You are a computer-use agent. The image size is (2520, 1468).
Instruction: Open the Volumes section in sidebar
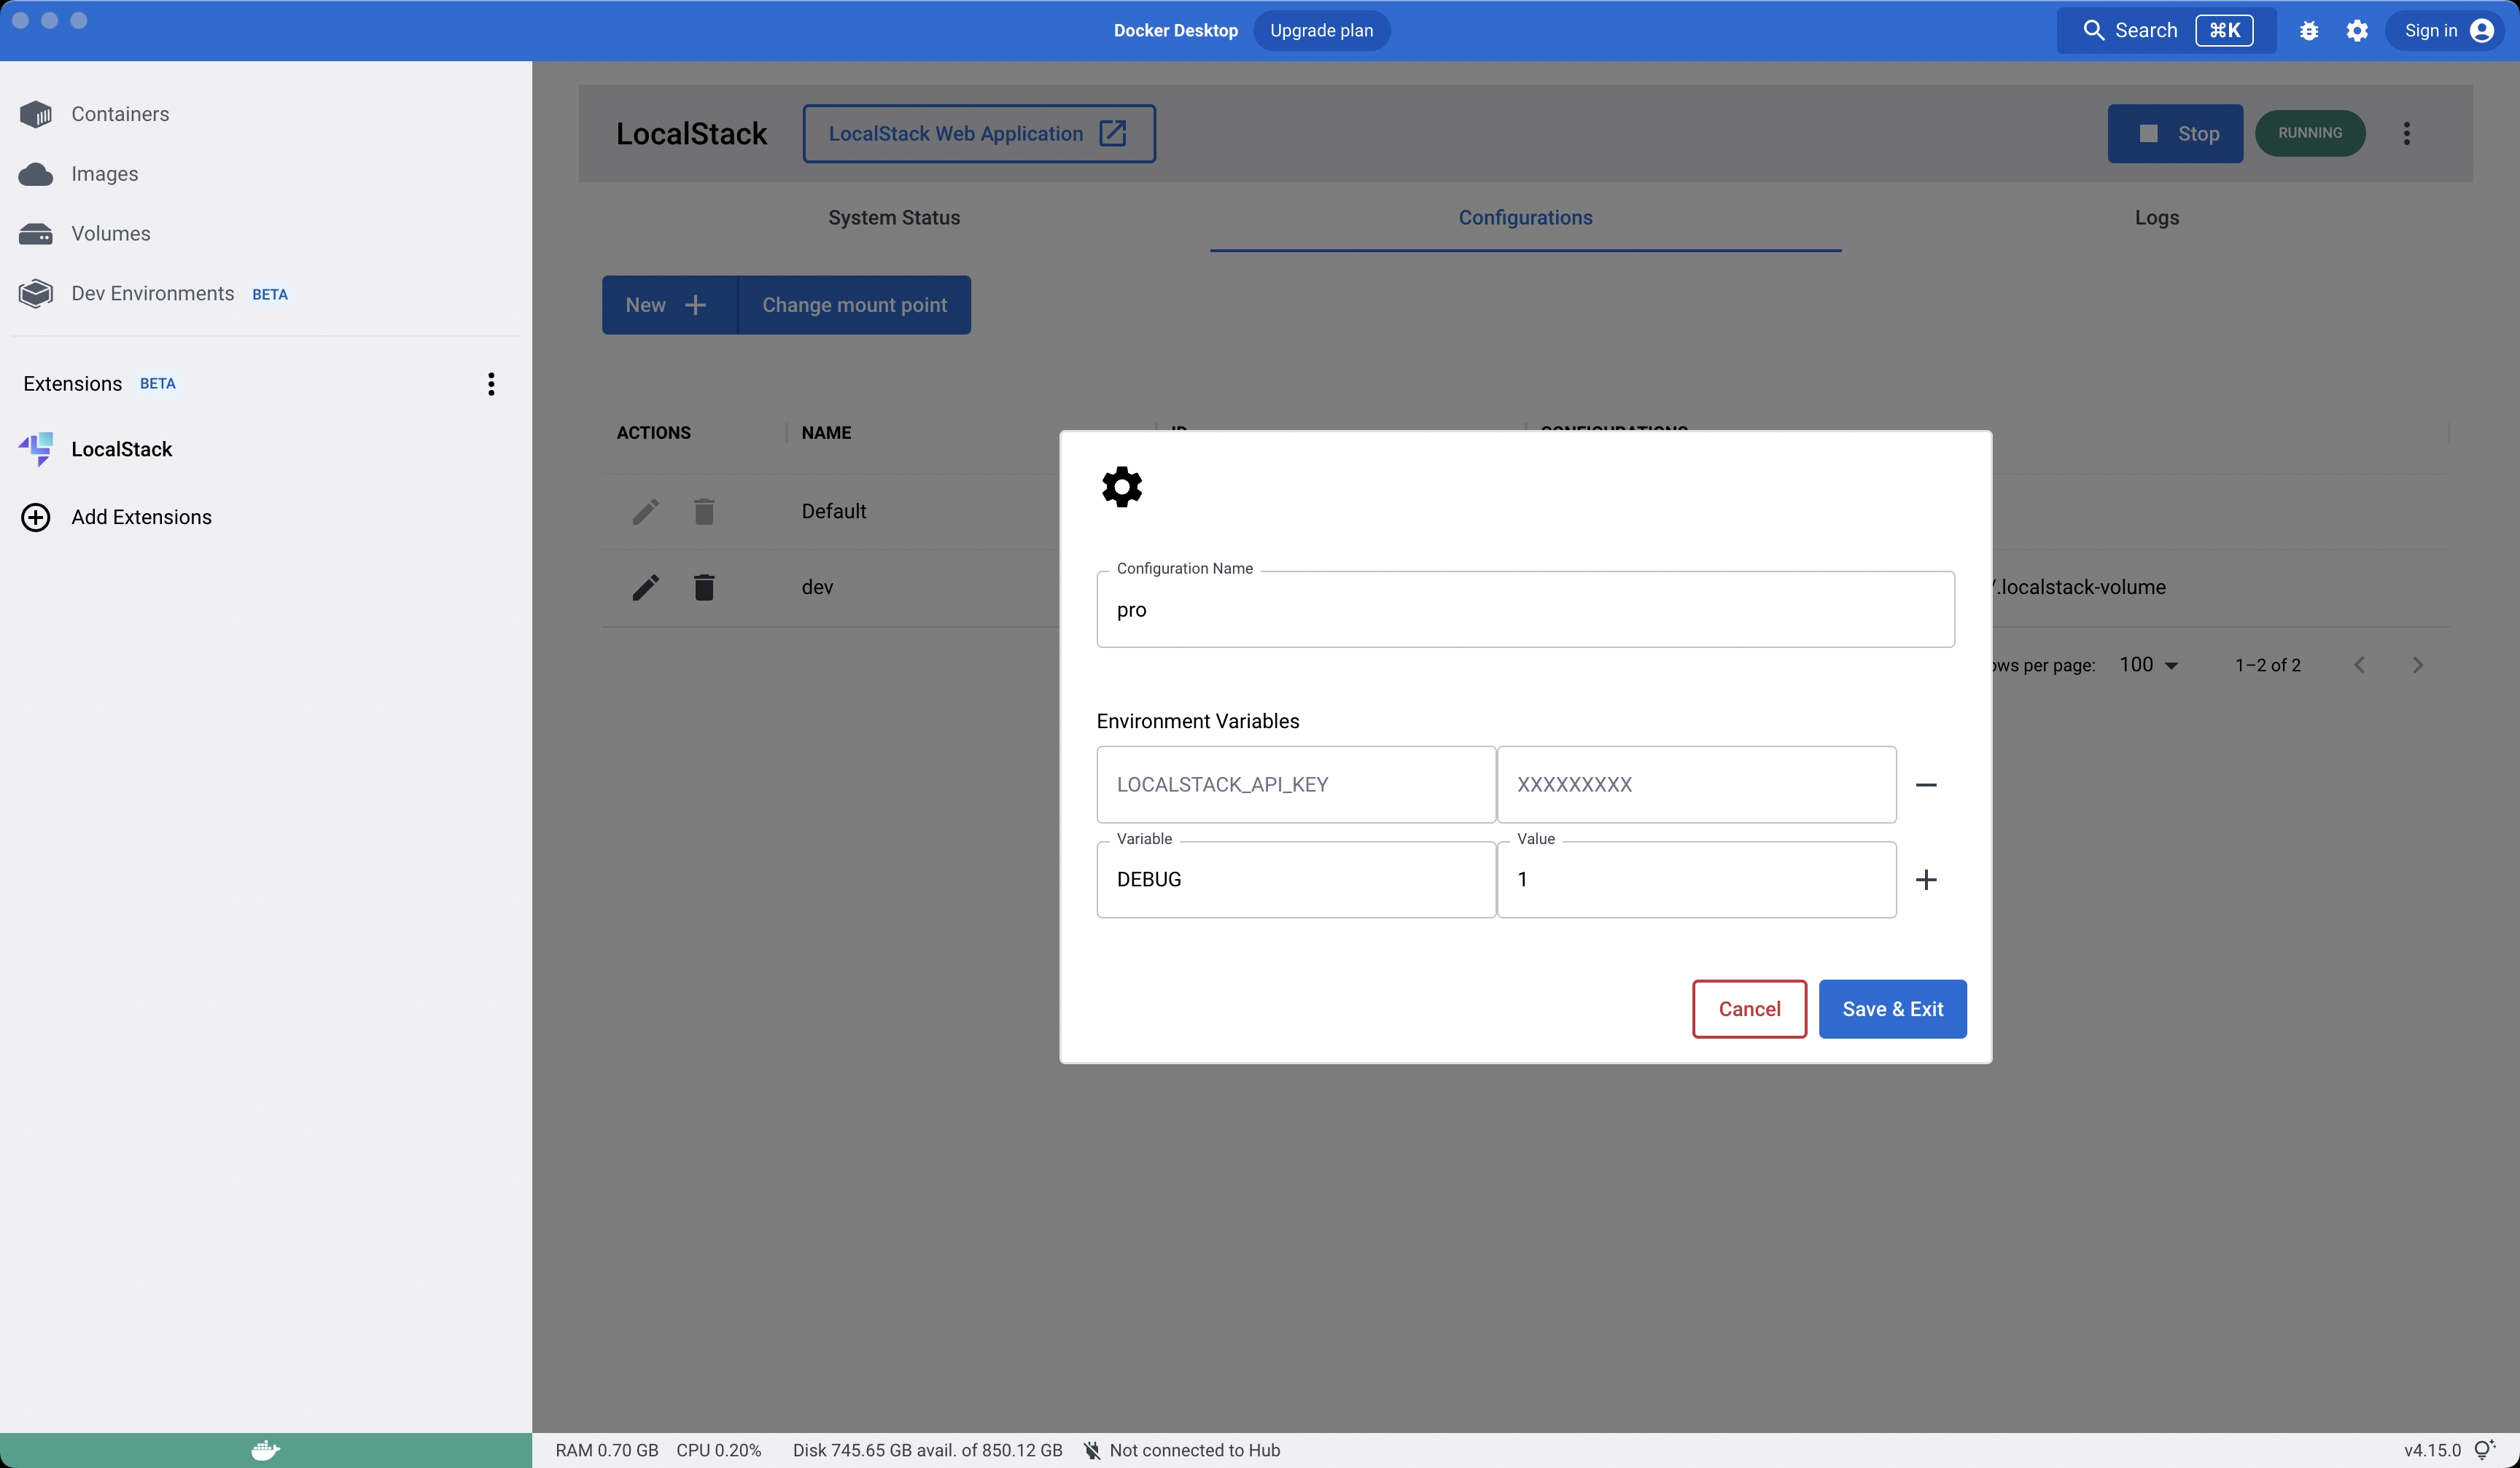point(109,233)
